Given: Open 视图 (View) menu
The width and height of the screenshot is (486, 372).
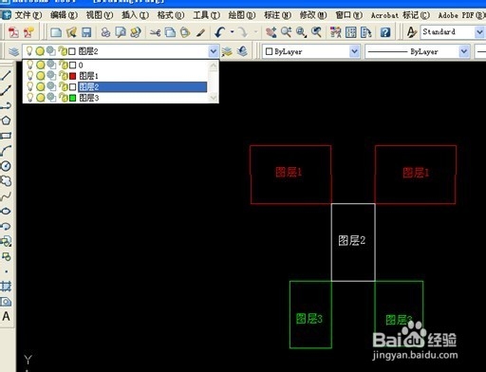Looking at the screenshot, I should point(100,15).
